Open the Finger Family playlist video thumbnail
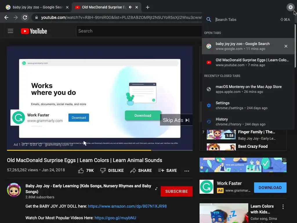 221,135
